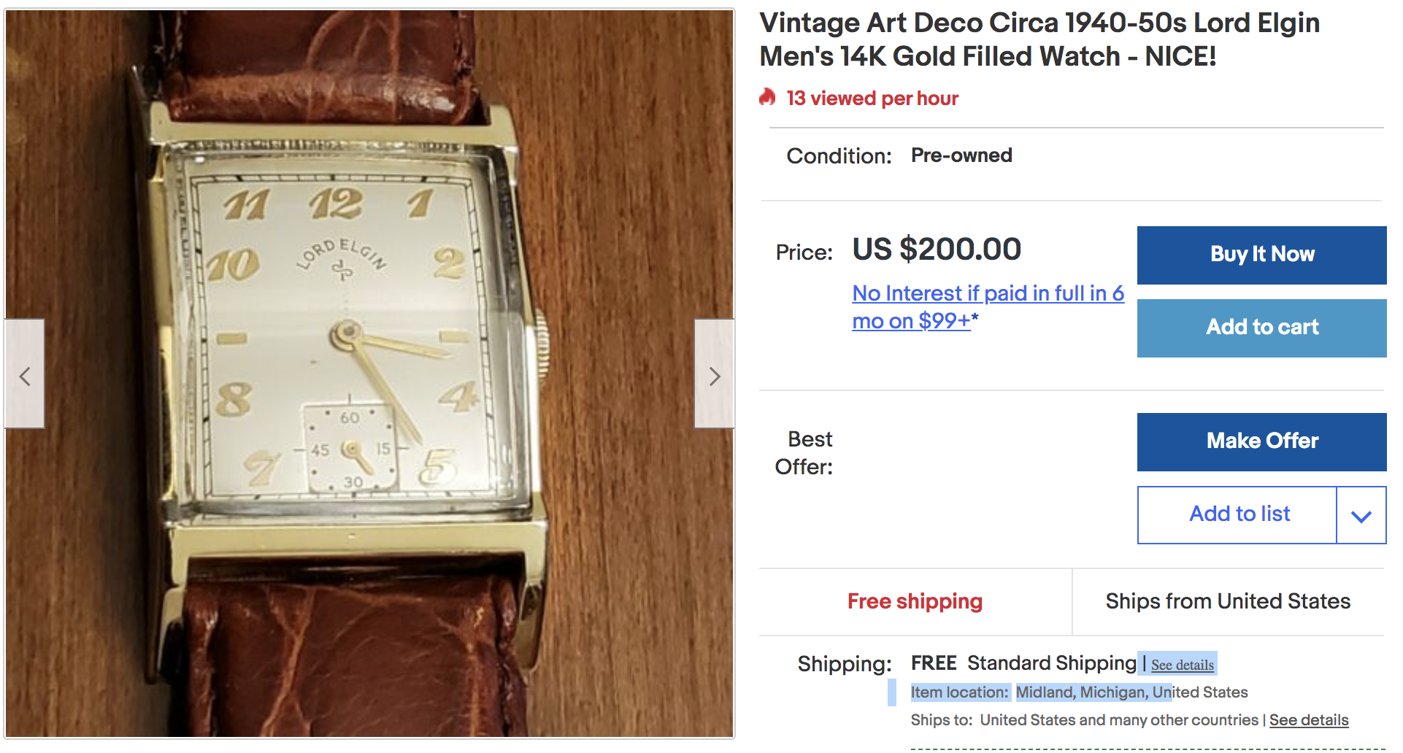
Task: Click the Buy It Now button
Action: tap(1262, 255)
